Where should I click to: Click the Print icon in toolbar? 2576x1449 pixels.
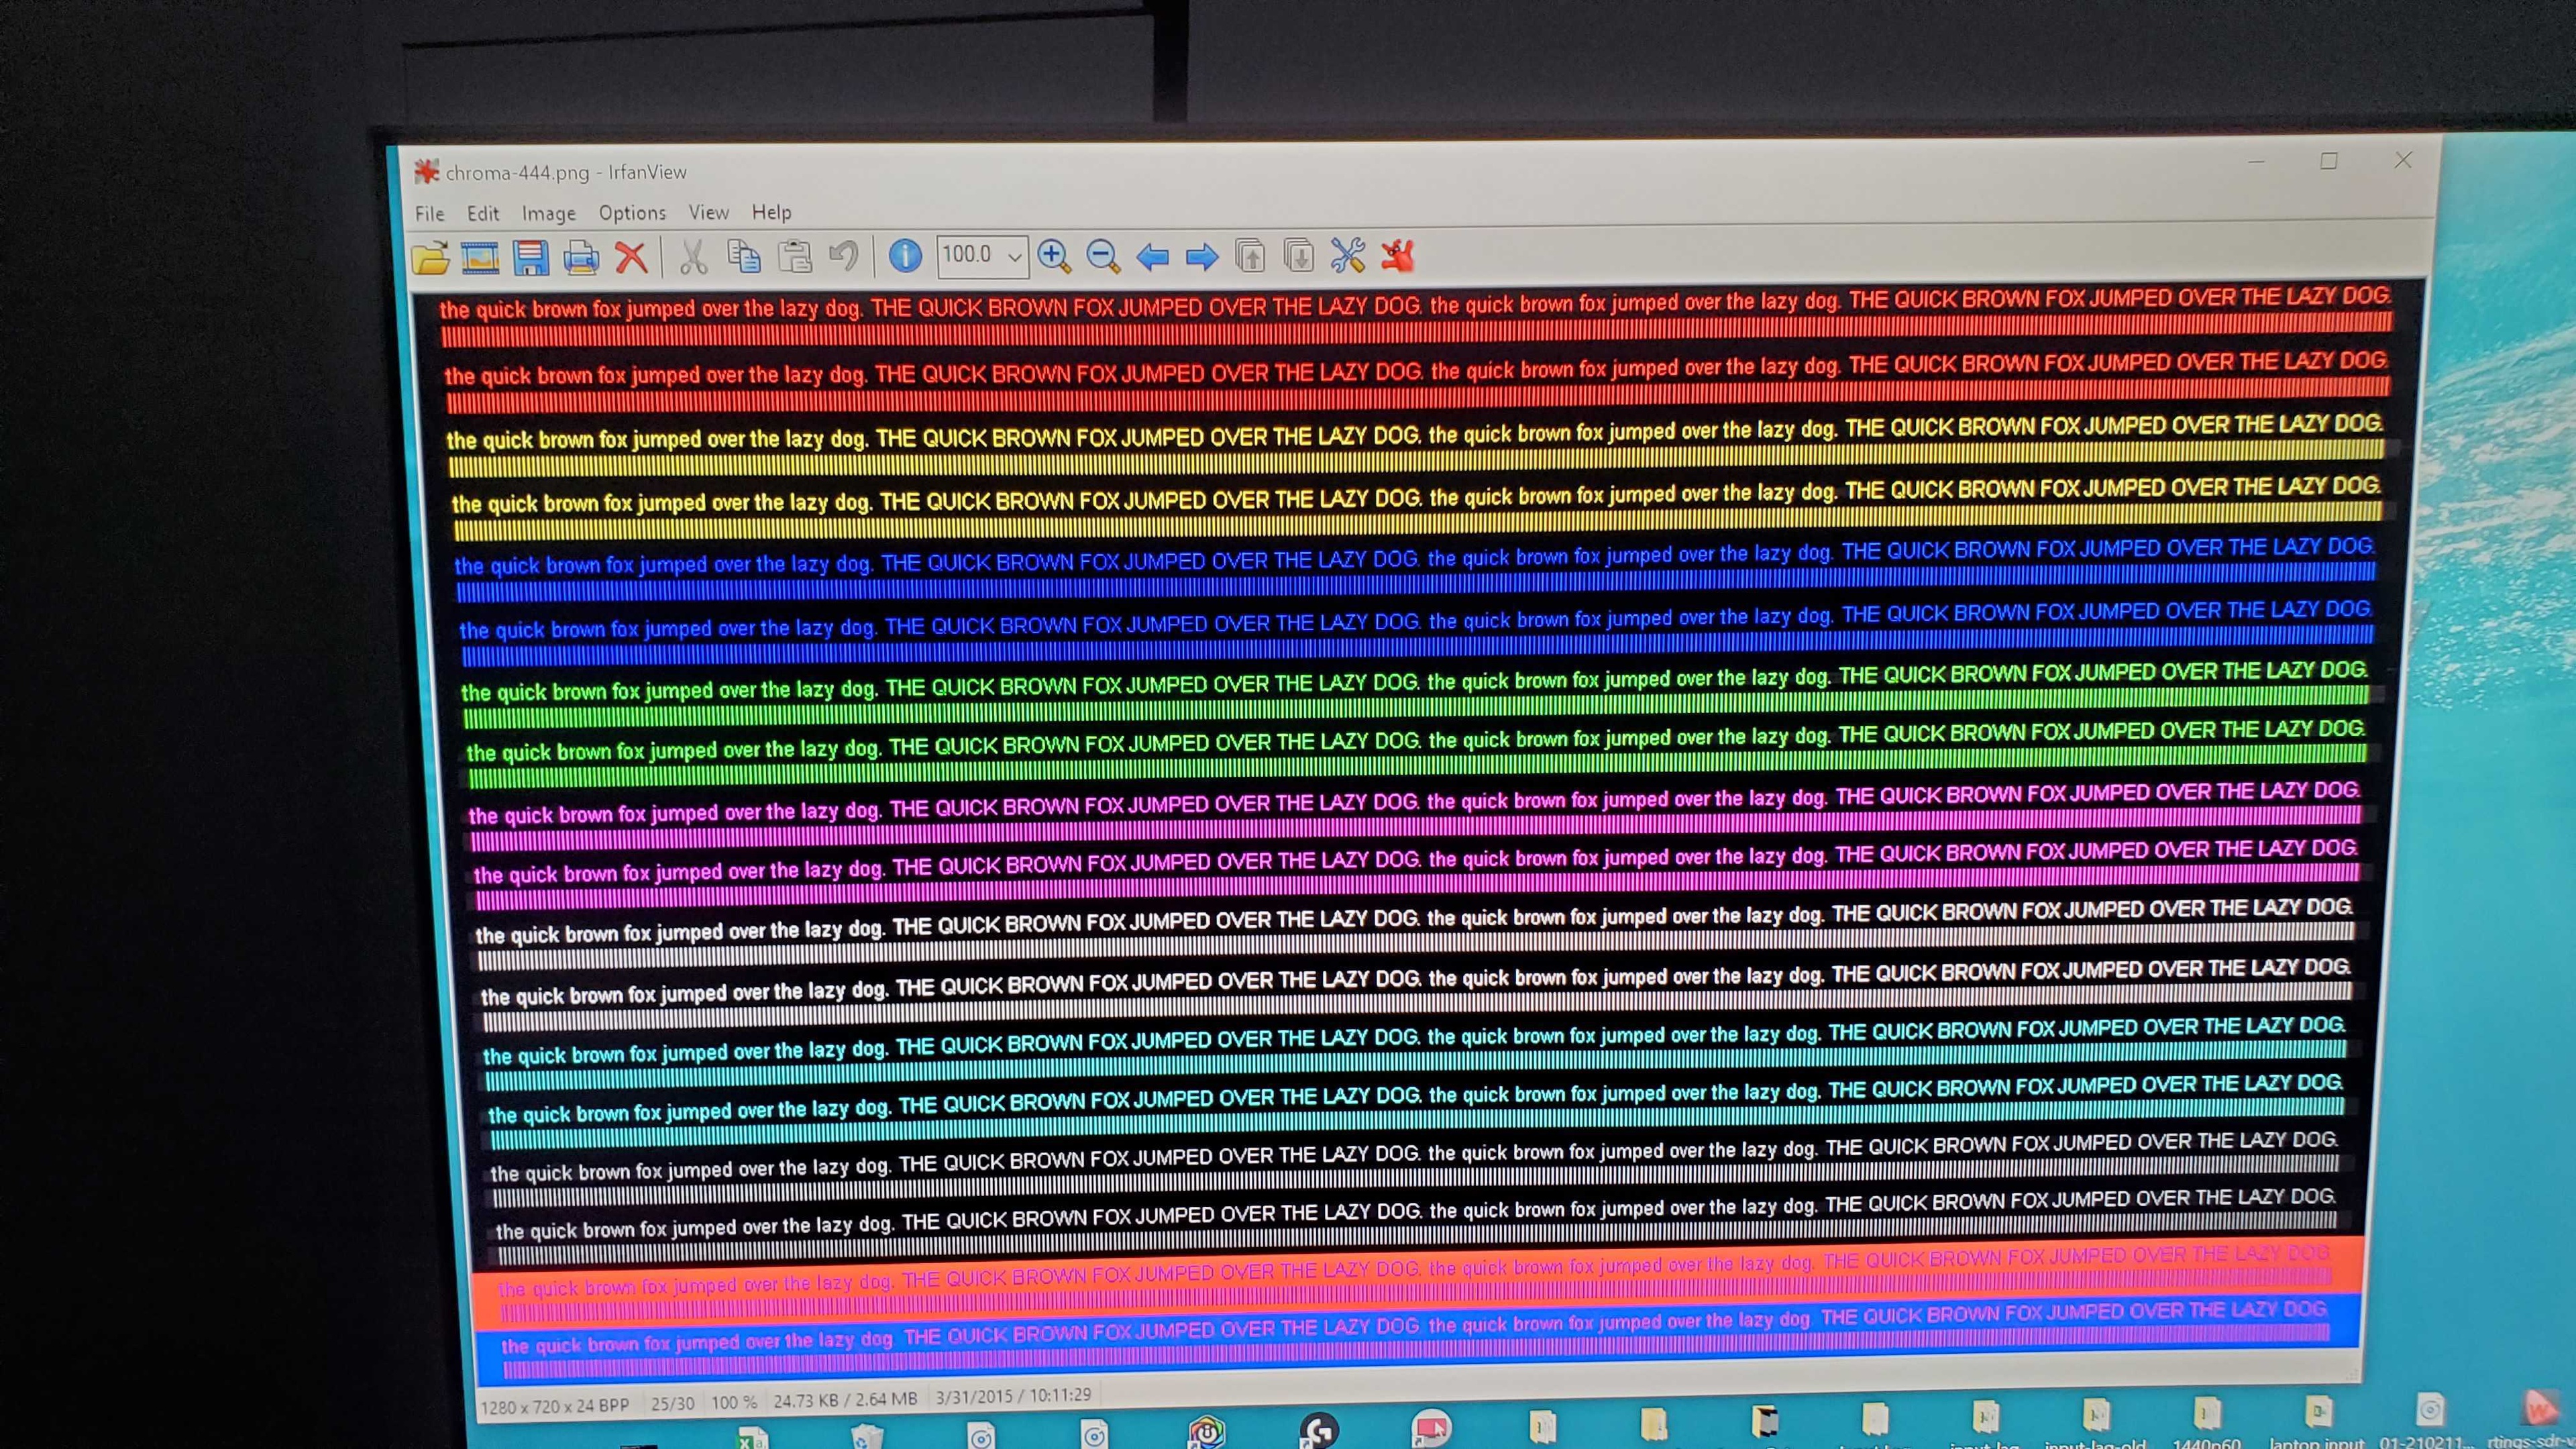[581, 258]
